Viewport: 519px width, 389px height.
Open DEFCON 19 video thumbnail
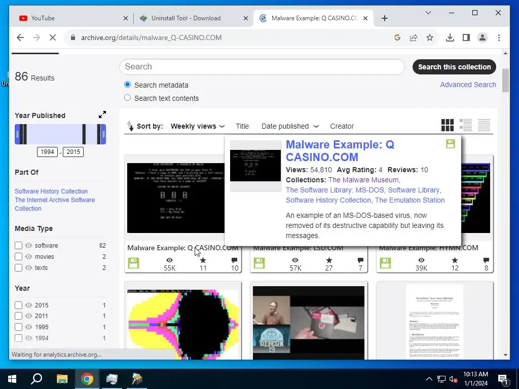point(309,323)
